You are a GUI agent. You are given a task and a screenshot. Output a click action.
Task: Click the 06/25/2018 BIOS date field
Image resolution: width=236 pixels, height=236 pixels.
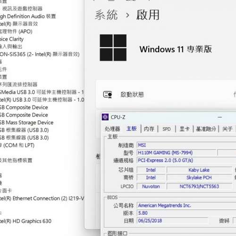[172, 220]
